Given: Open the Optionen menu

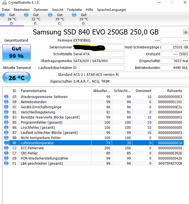Looking at the screenshot, I should point(41,10).
